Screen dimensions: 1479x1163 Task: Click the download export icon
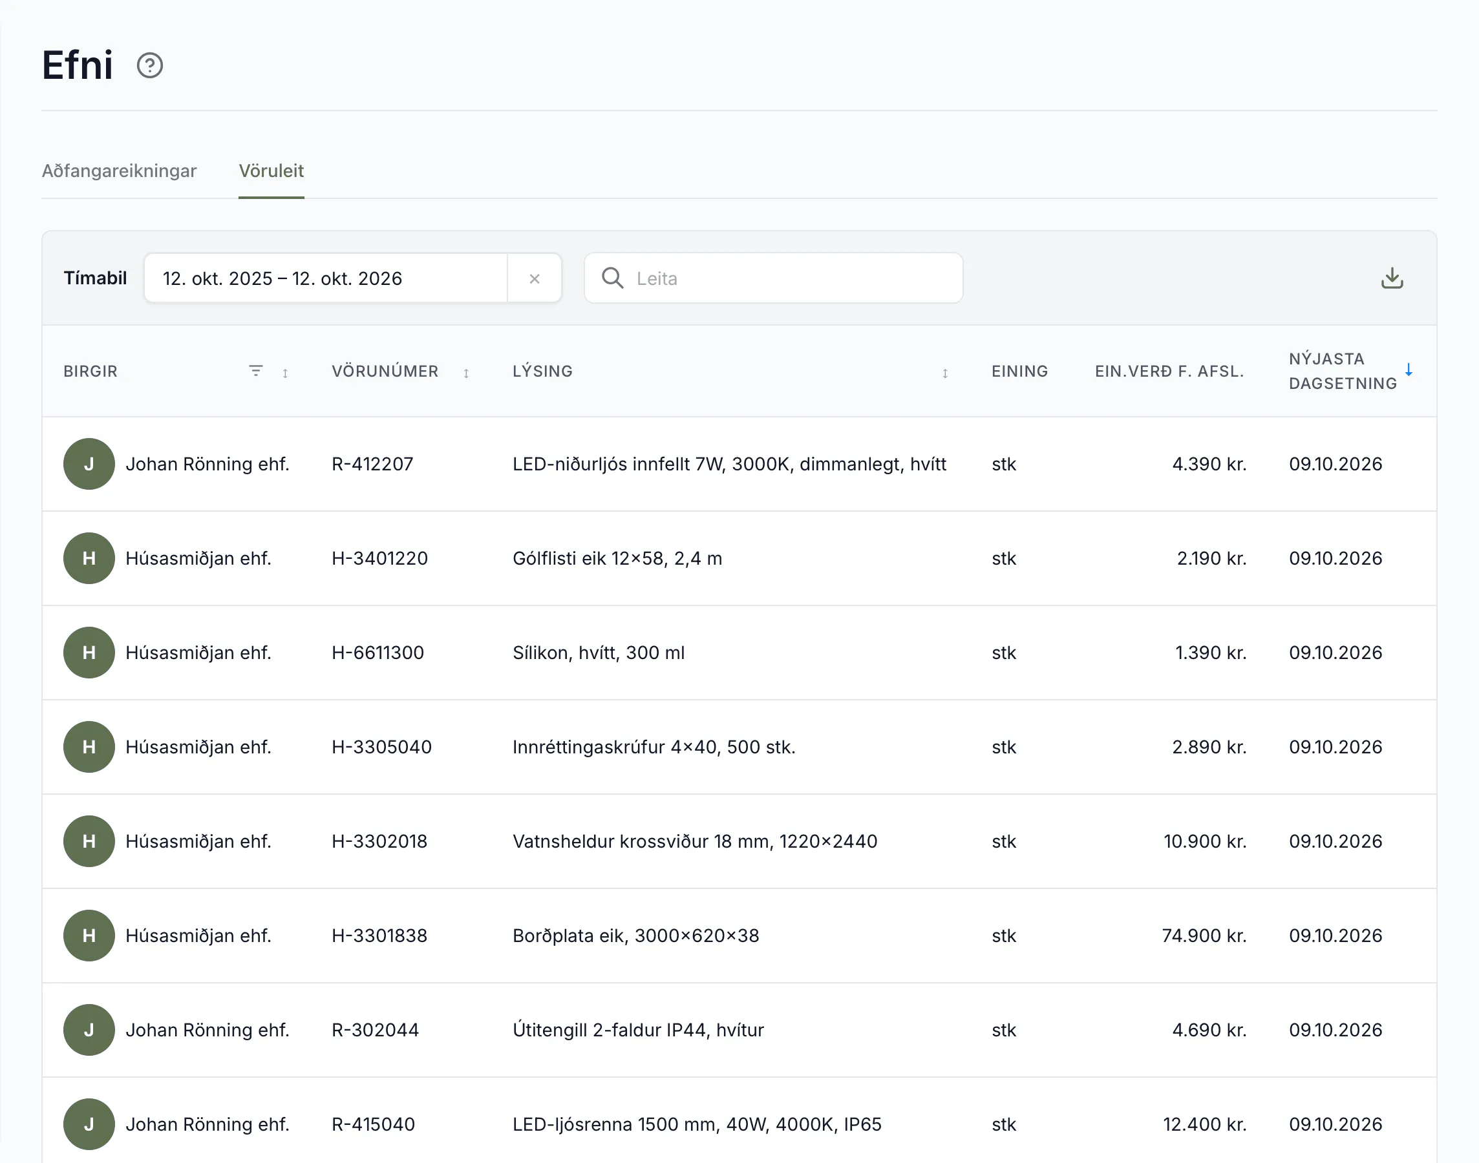(x=1392, y=278)
